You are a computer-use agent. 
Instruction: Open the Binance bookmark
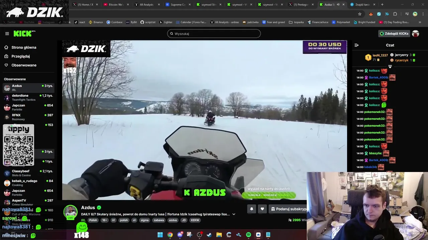(x=96, y=22)
